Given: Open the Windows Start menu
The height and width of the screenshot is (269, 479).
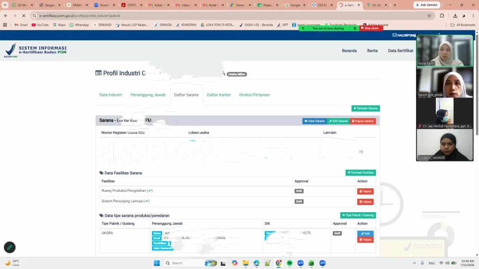Looking at the screenshot, I should tap(157, 263).
